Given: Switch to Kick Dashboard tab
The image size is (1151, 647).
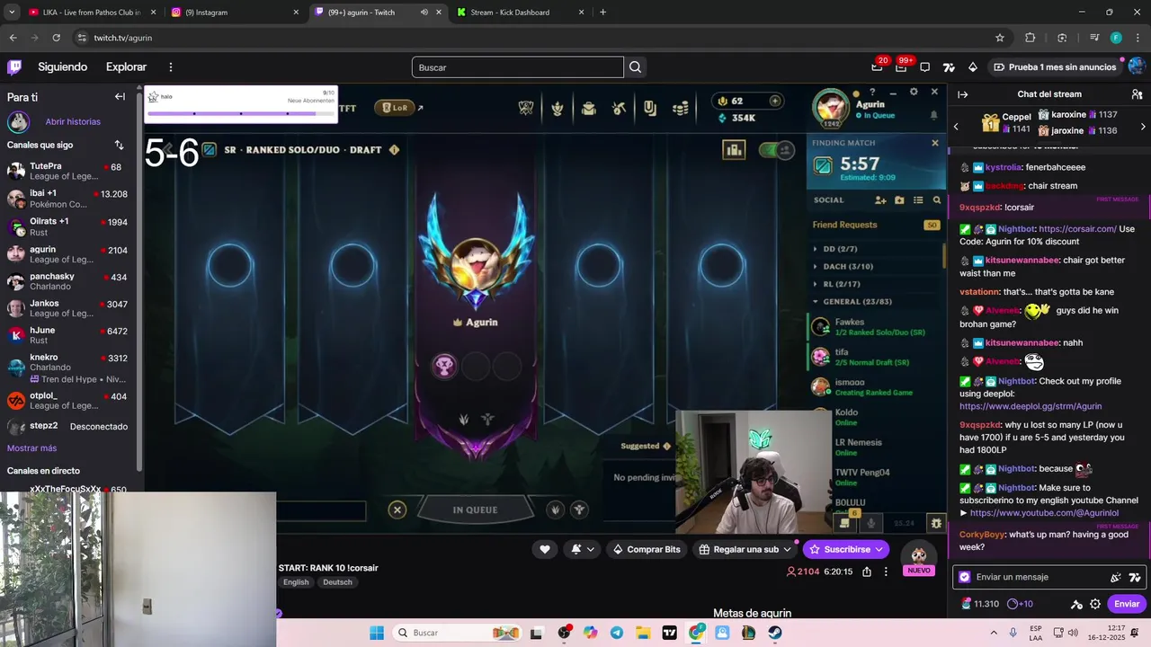Looking at the screenshot, I should pyautogui.click(x=520, y=13).
